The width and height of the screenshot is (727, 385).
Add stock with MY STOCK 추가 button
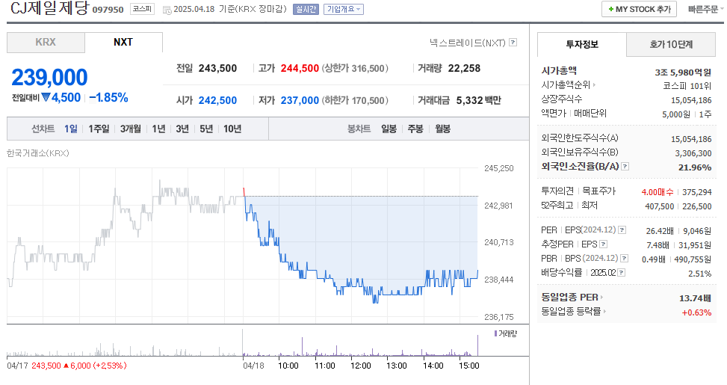[x=639, y=9]
